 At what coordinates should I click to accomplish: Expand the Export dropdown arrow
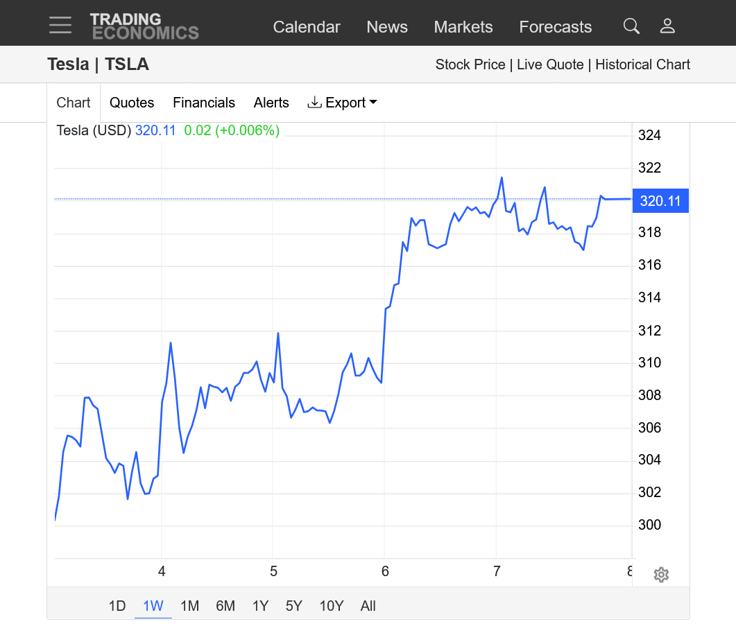373,102
